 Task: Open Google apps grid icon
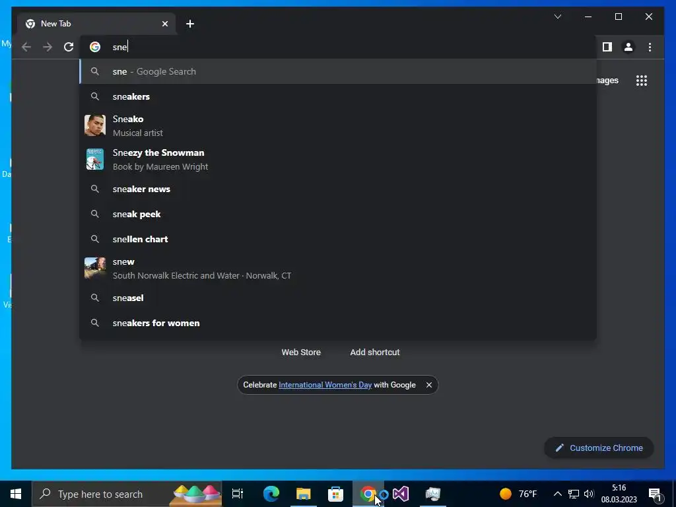tap(642, 81)
